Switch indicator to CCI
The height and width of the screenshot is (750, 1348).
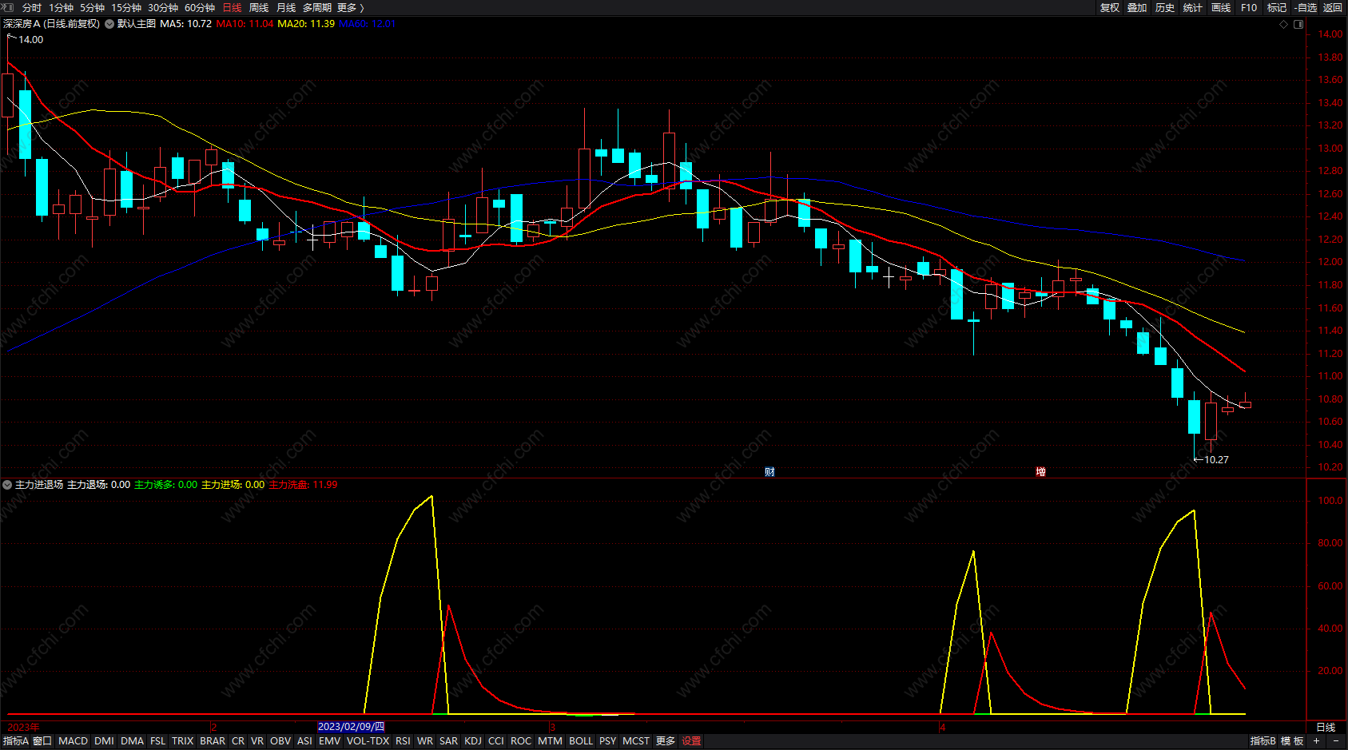click(496, 741)
